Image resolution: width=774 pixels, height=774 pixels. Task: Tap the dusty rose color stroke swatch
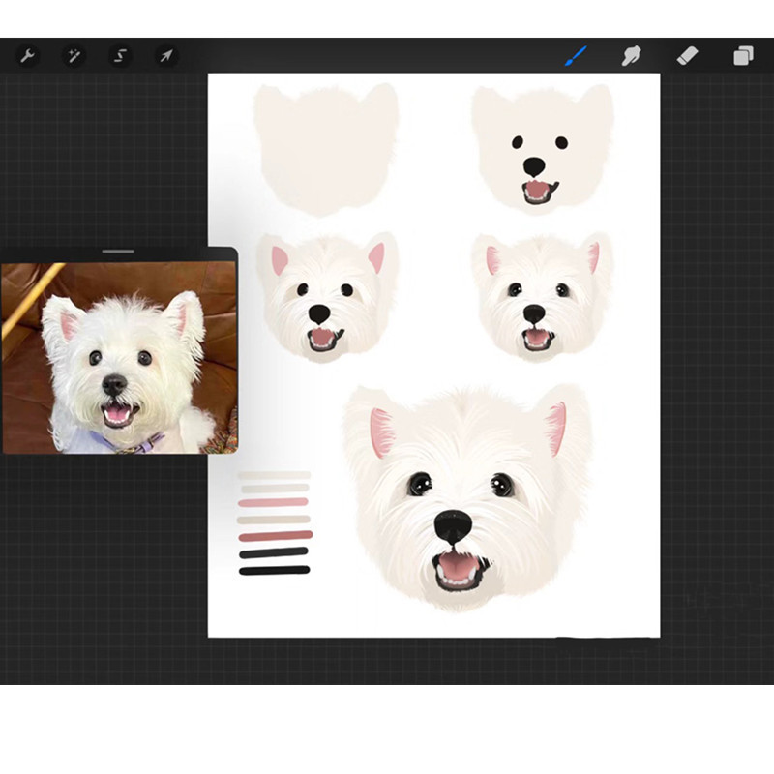pos(276,536)
